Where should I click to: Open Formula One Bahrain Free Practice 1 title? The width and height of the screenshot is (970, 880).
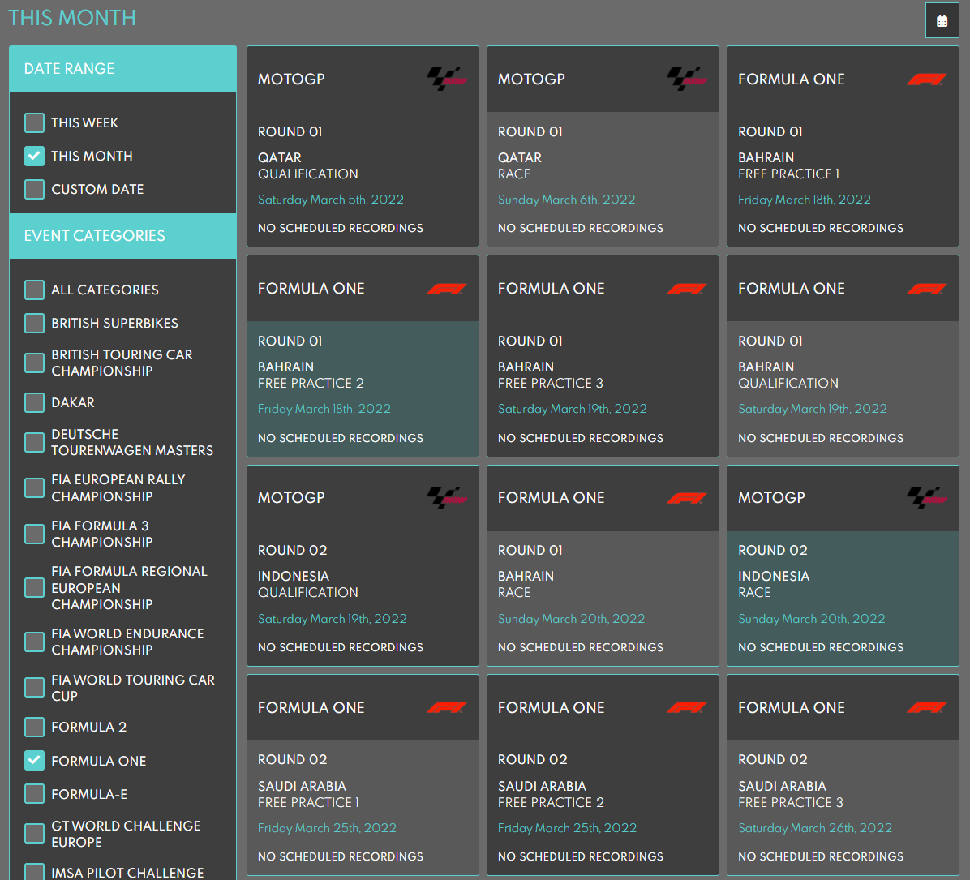792,79
